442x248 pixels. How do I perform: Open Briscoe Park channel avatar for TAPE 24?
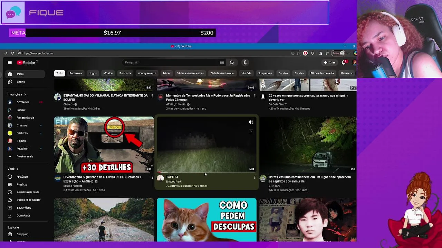(160, 178)
